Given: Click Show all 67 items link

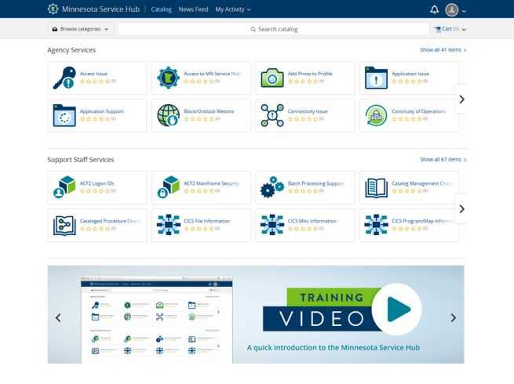Looking at the screenshot, I should [x=443, y=159].
